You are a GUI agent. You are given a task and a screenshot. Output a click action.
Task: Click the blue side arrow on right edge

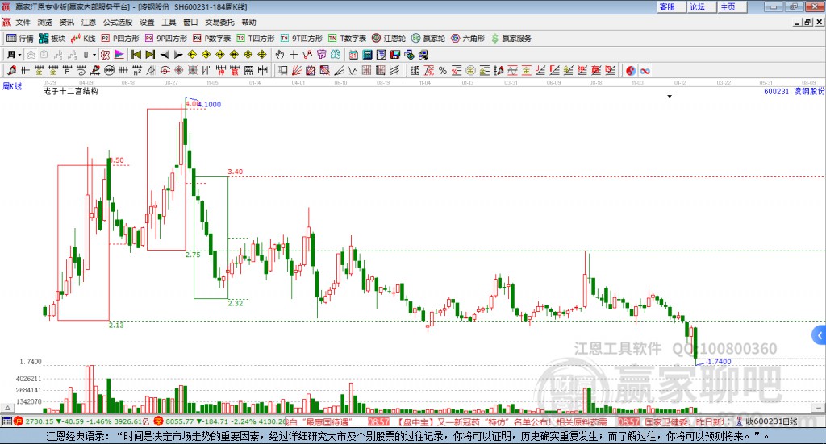pos(820,334)
